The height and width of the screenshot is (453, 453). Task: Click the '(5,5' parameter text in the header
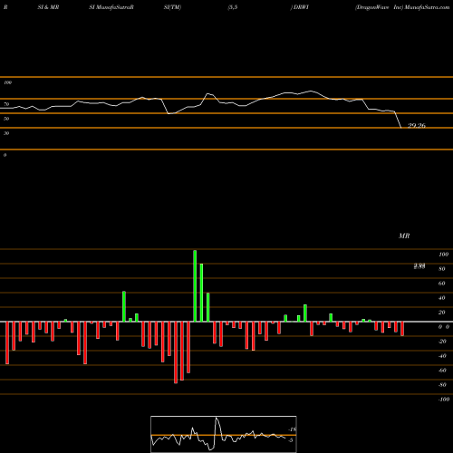233,7
